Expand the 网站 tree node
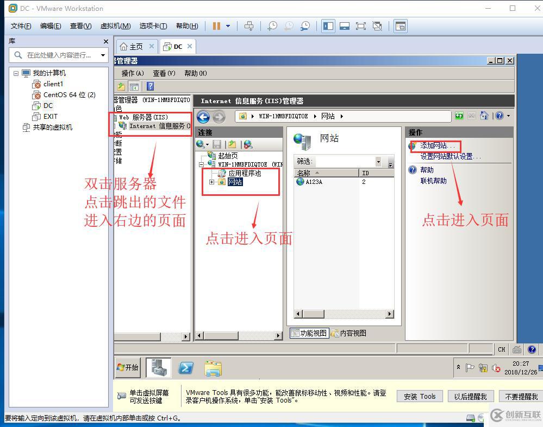 (211, 182)
